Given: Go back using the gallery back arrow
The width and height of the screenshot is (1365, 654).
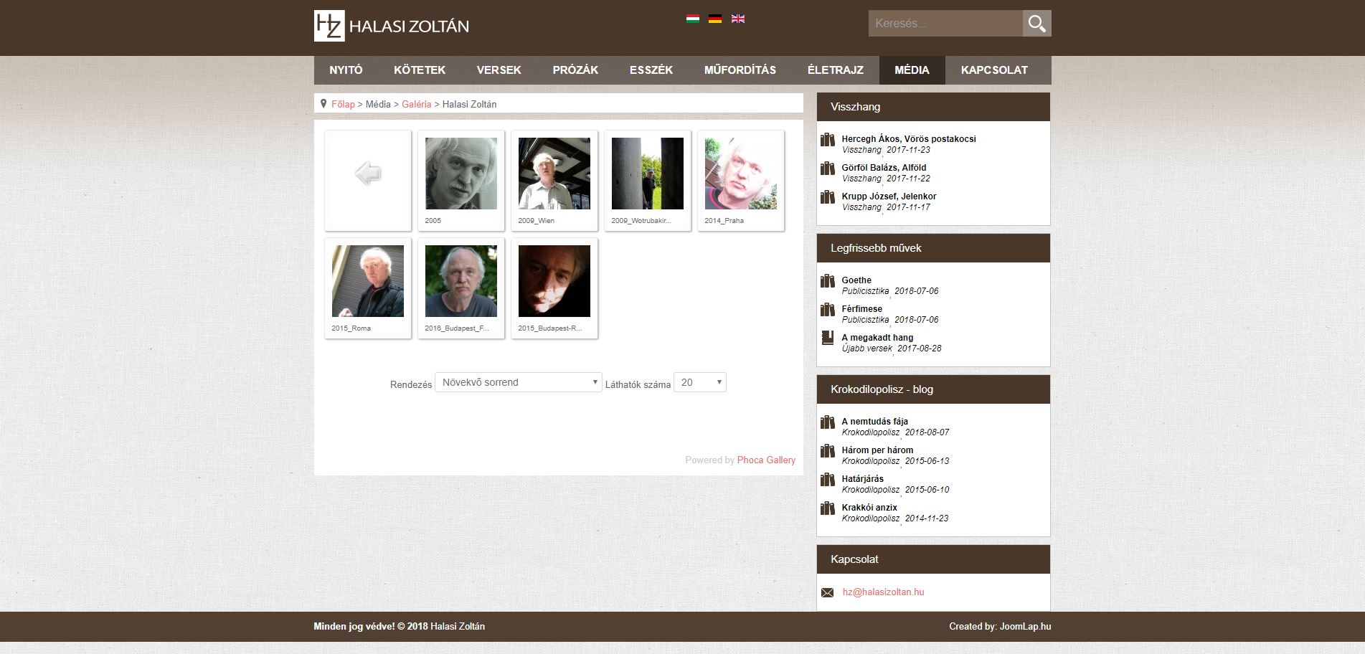Looking at the screenshot, I should coord(368,174).
